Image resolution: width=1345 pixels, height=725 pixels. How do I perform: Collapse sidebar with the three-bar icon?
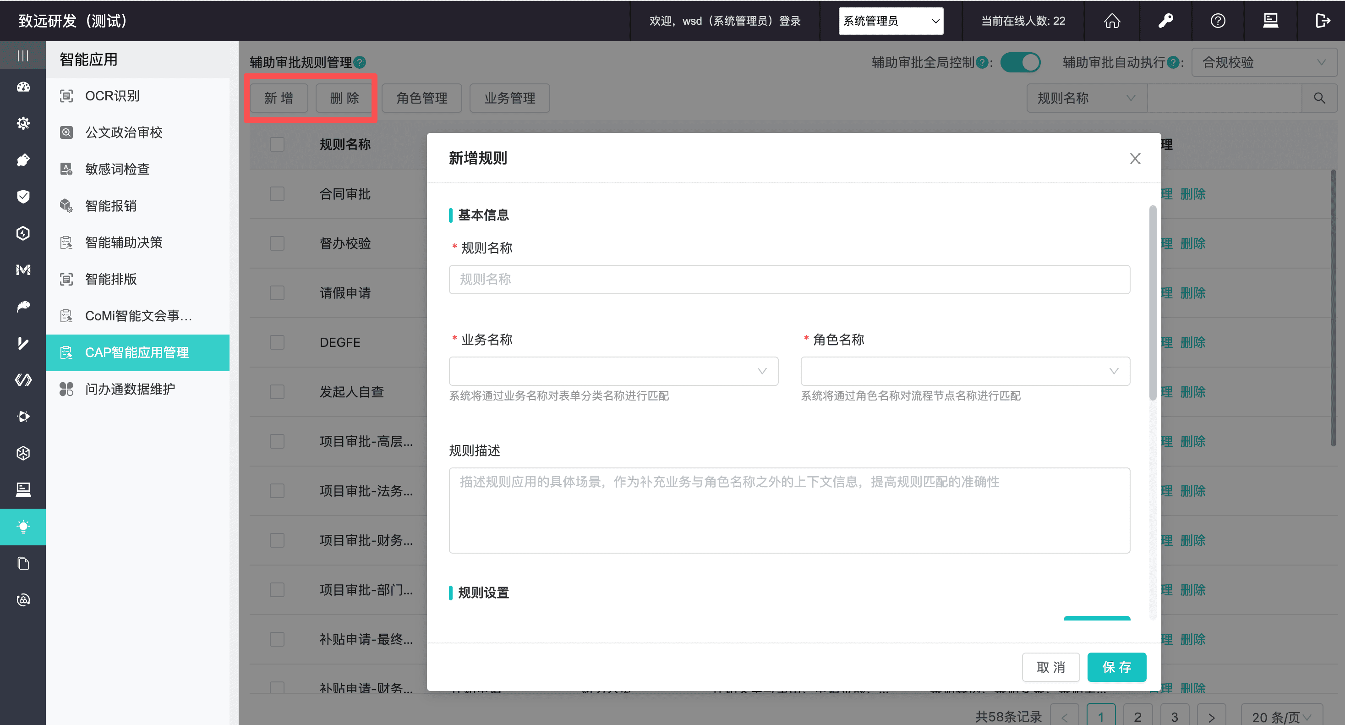[23, 55]
